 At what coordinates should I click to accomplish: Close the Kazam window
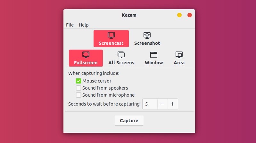(x=189, y=15)
